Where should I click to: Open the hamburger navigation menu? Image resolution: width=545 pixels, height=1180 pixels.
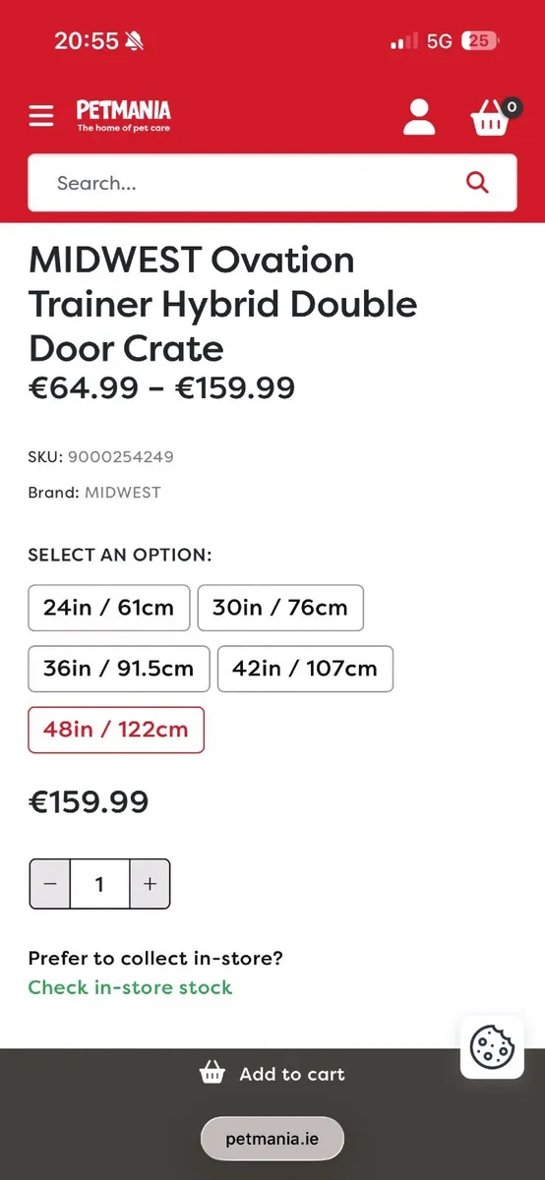pos(41,116)
